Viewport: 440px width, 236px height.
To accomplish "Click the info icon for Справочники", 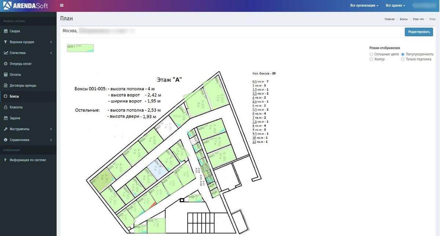I will 5,140.
